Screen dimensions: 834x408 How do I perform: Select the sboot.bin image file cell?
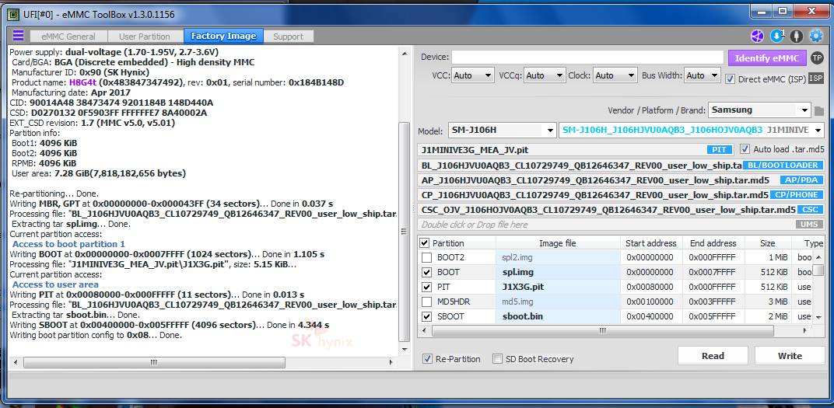[x=558, y=316]
